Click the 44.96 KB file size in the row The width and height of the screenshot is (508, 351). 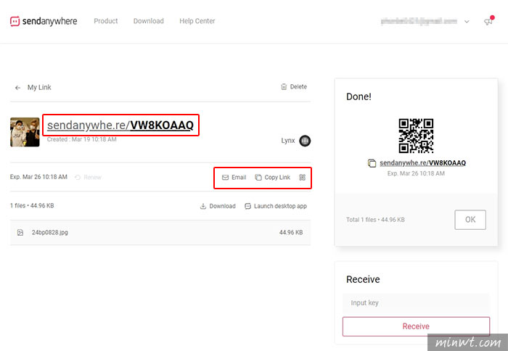click(x=291, y=233)
